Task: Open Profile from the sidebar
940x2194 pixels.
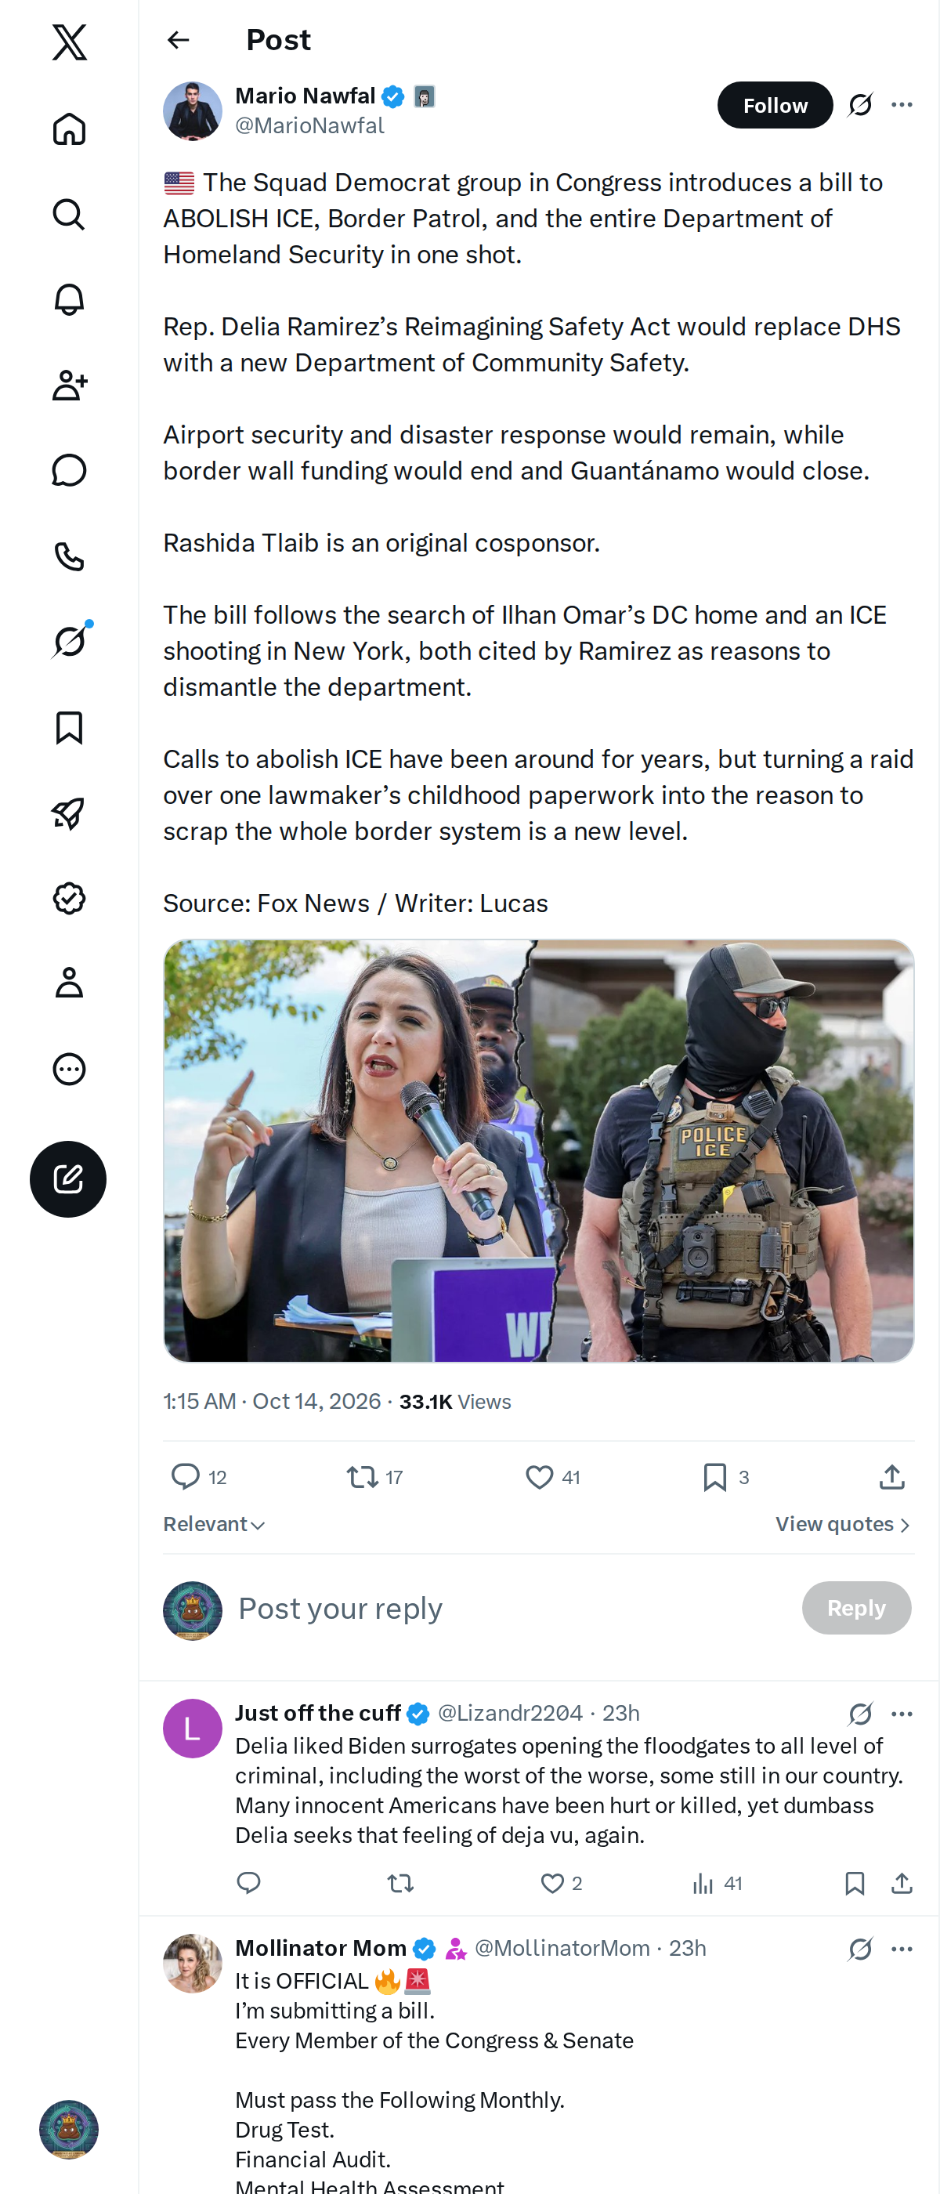Action: 69,983
